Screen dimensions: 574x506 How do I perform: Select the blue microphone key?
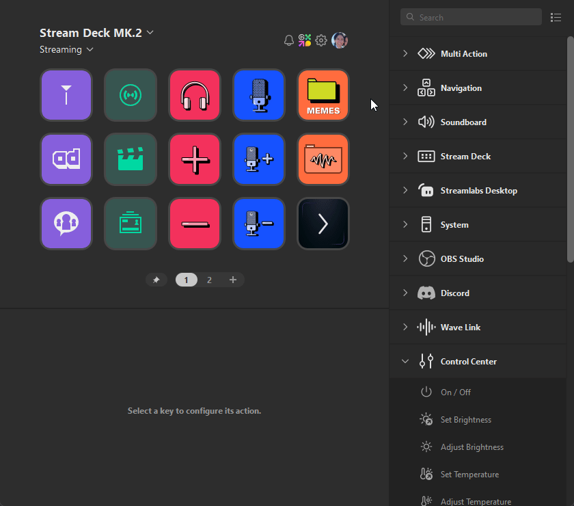pos(259,95)
